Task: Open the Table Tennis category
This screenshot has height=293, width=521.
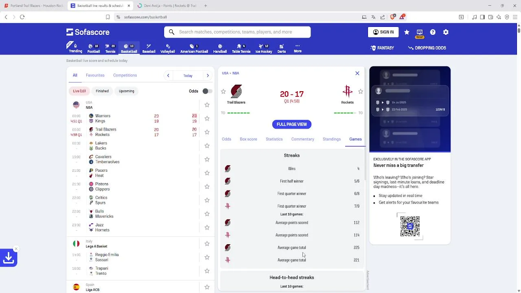Action: pos(241,48)
